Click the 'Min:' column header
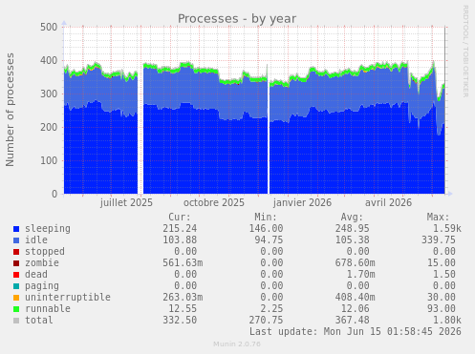475x354 pixels. [266, 218]
